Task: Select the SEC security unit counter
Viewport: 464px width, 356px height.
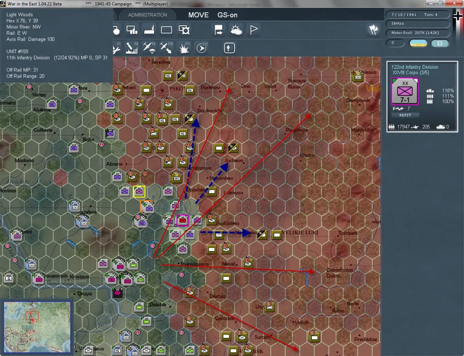Action: tap(176, 178)
